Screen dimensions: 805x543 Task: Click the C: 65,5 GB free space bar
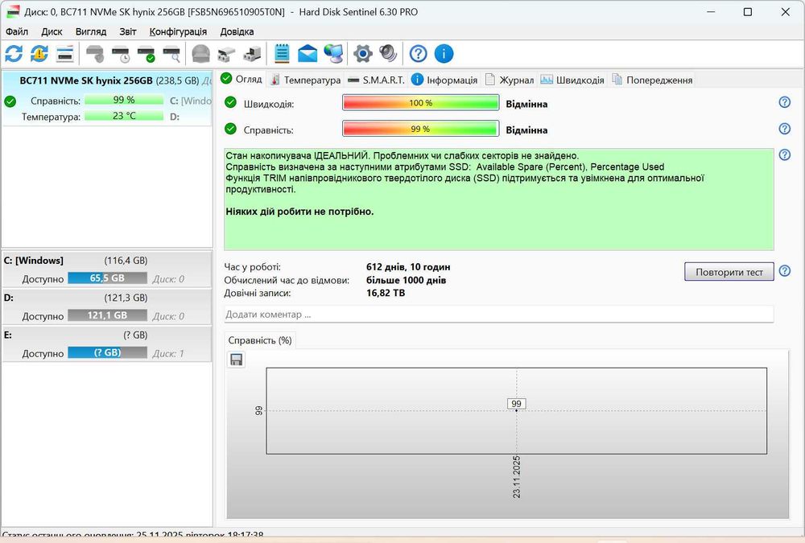coord(107,278)
